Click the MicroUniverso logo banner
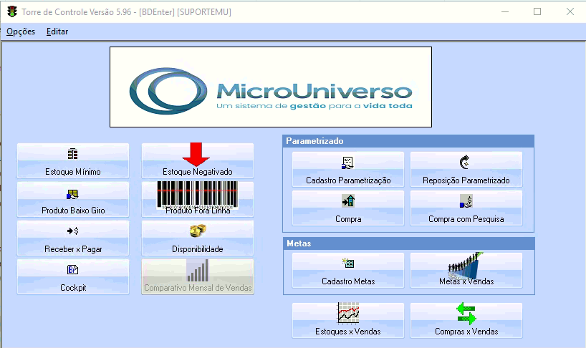 coord(270,87)
